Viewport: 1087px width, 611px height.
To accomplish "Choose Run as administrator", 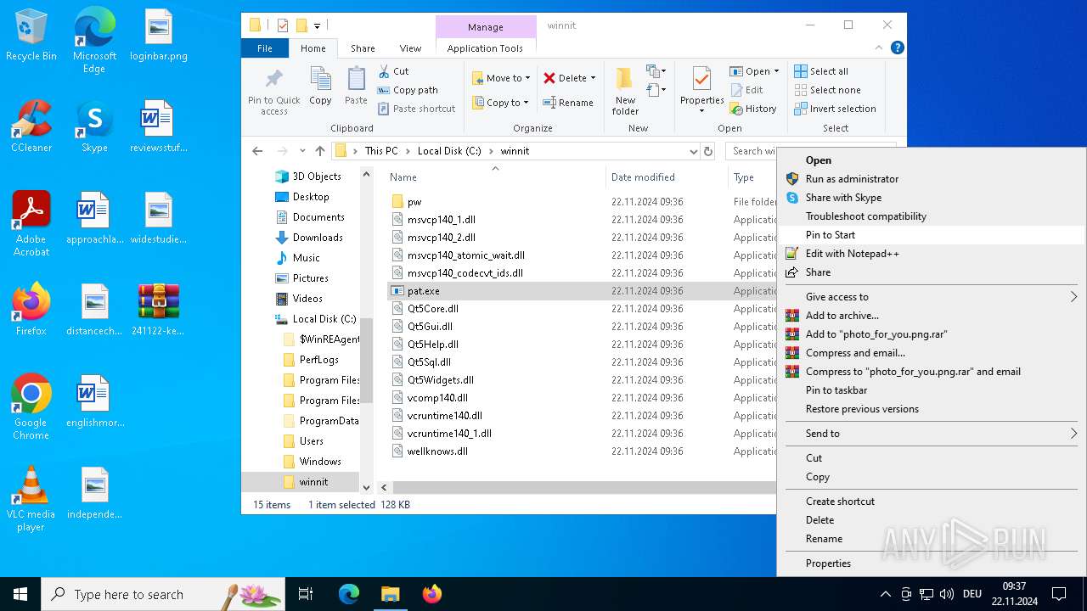I will [x=932, y=179].
